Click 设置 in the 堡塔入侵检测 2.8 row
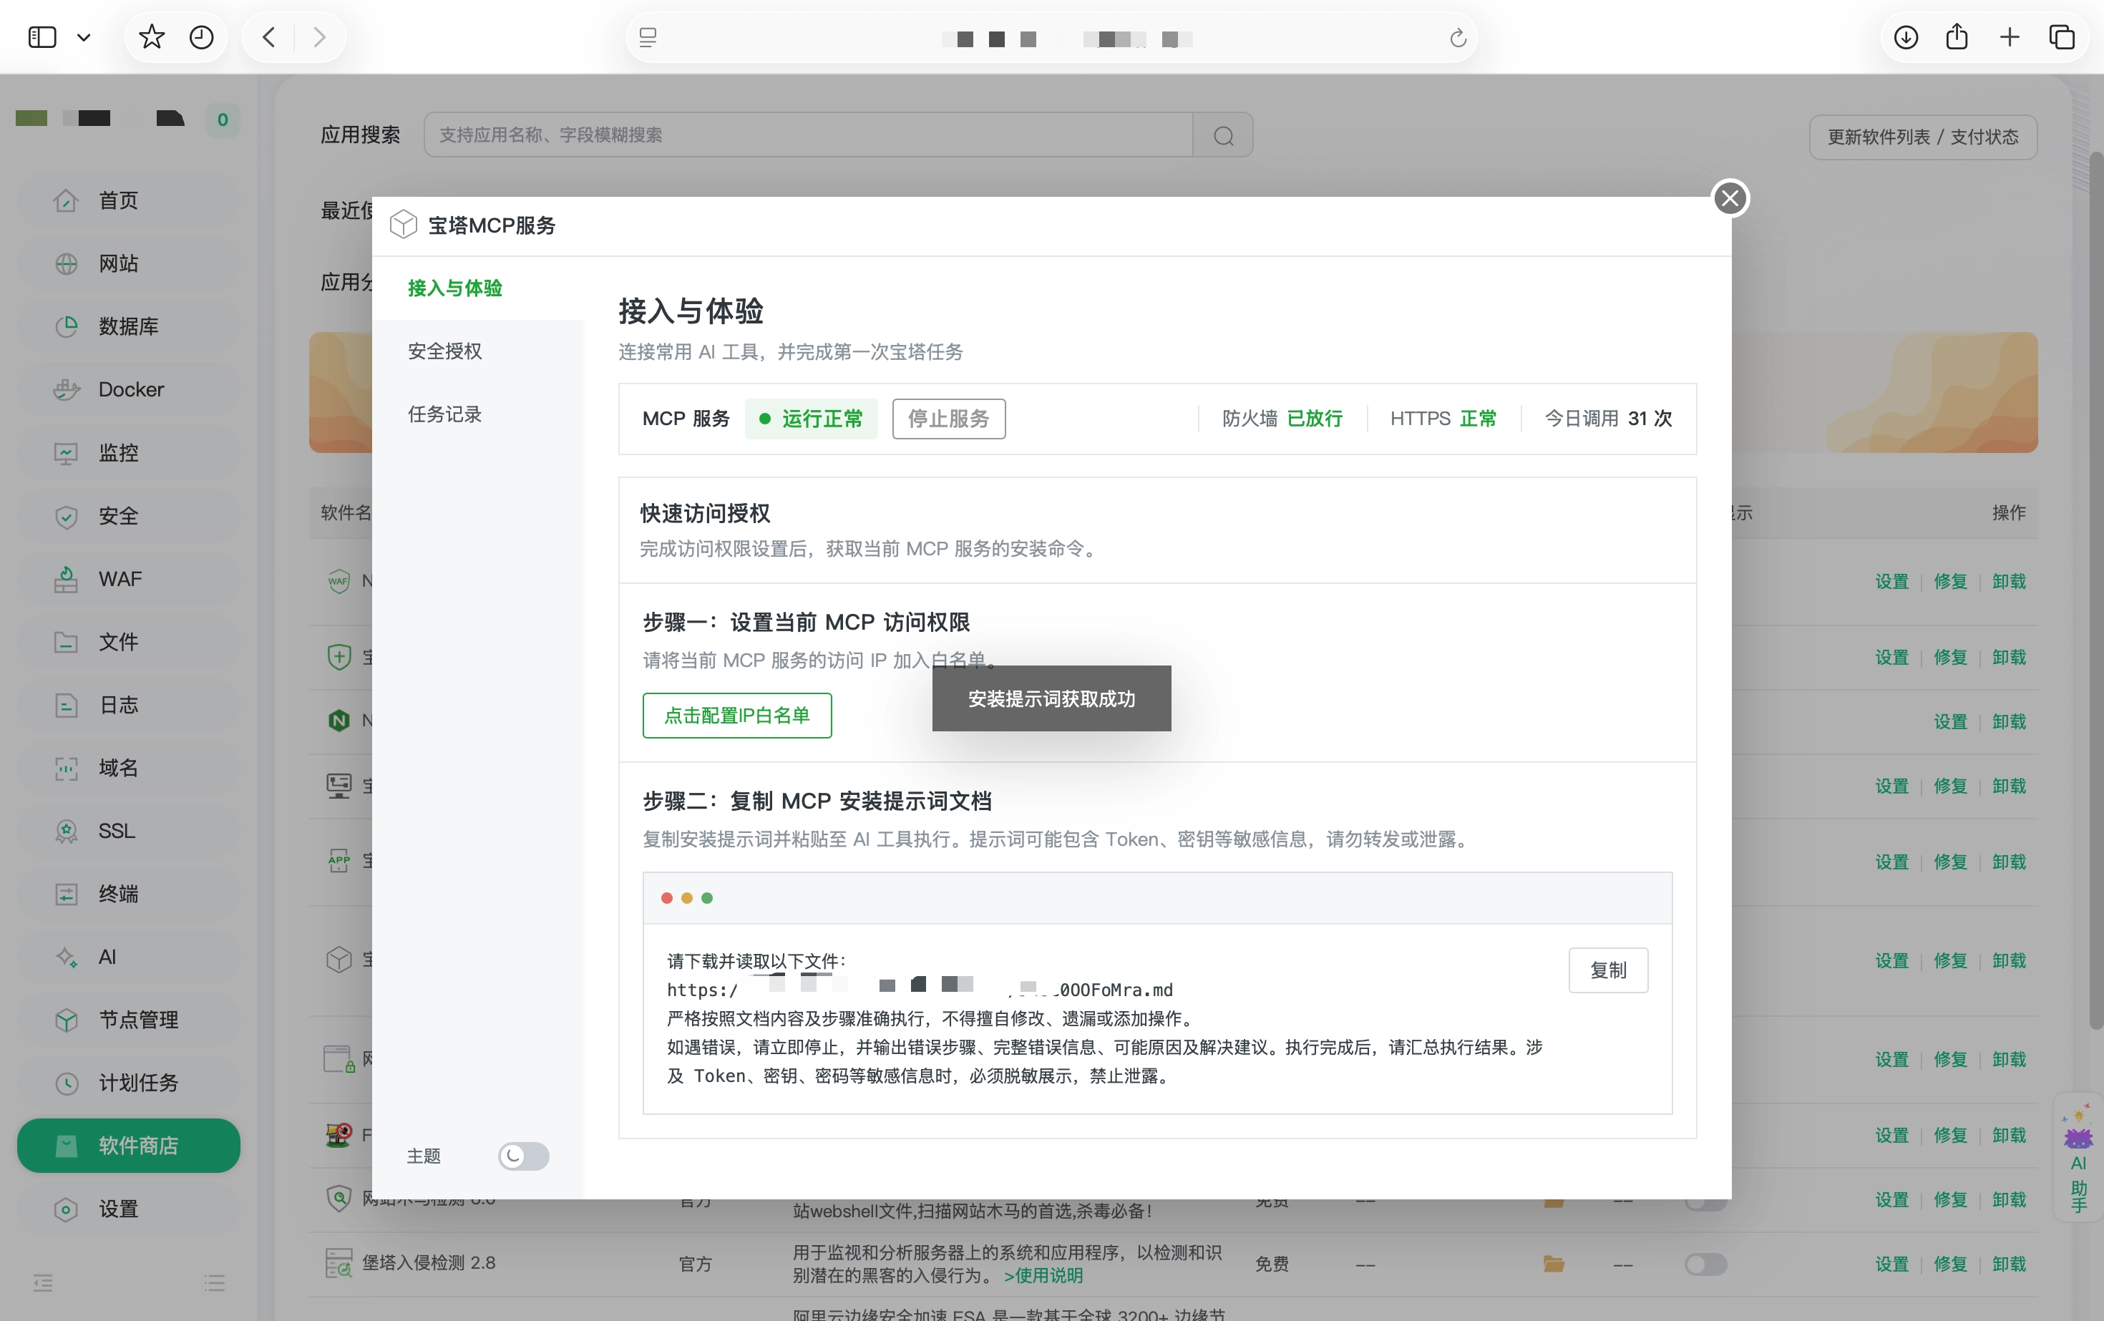 (1891, 1264)
